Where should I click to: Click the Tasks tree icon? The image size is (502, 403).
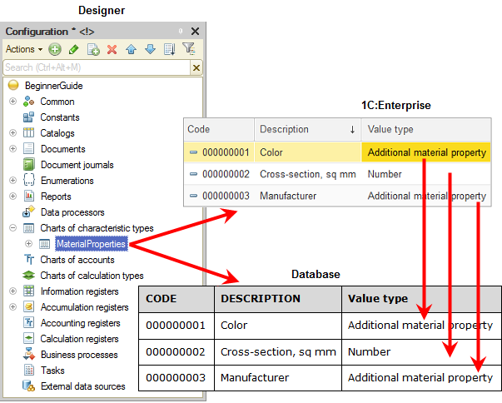click(x=29, y=370)
